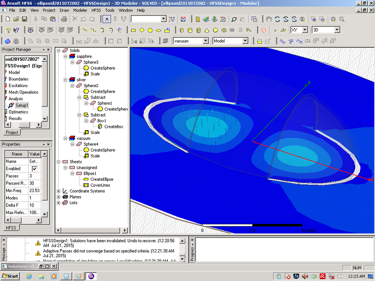Click the Save project toolbar icon
The height and width of the screenshot is (281, 375).
coord(24,19)
